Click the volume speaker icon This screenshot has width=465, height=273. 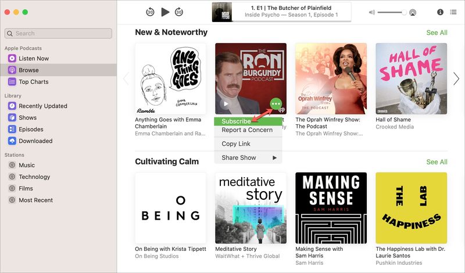[x=372, y=12]
